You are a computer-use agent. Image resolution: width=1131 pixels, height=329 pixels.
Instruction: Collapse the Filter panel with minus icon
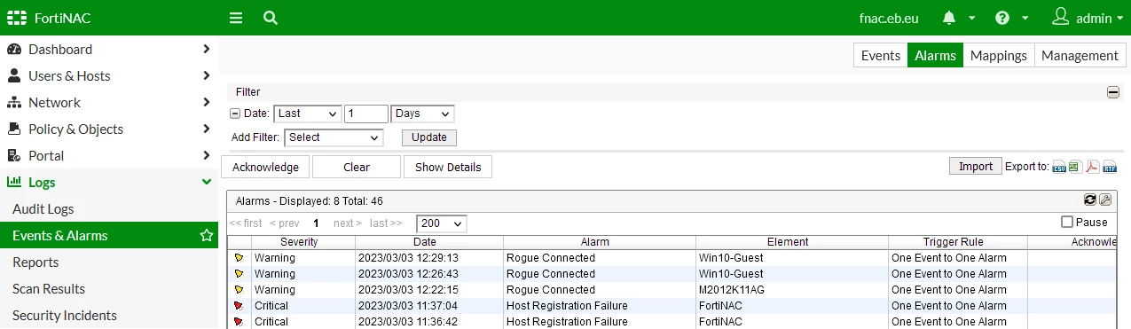coord(1112,92)
